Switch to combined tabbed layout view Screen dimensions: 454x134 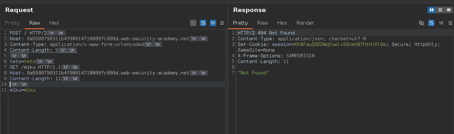448,10
